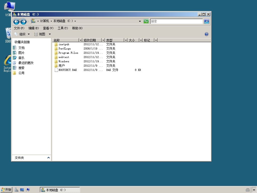Screen dimensions: 257x193
Task: Open the 视图 options dropdown arrow
Action: pos(50,34)
